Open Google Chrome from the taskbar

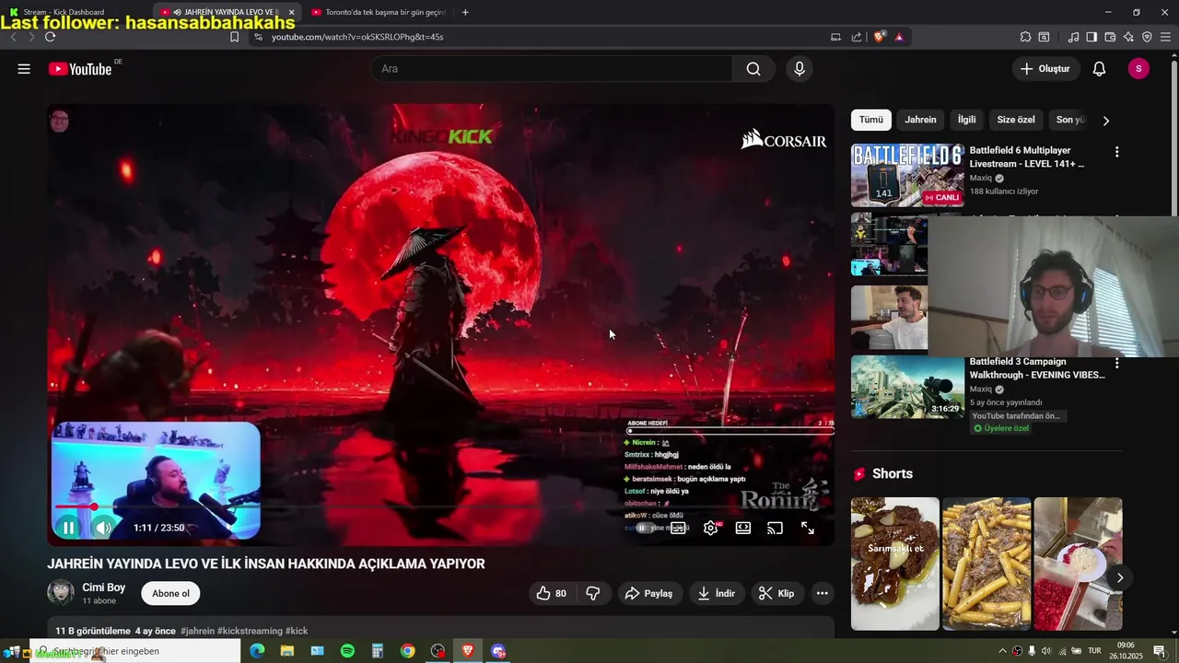(x=407, y=651)
